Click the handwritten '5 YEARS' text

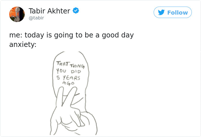pos(68,78)
